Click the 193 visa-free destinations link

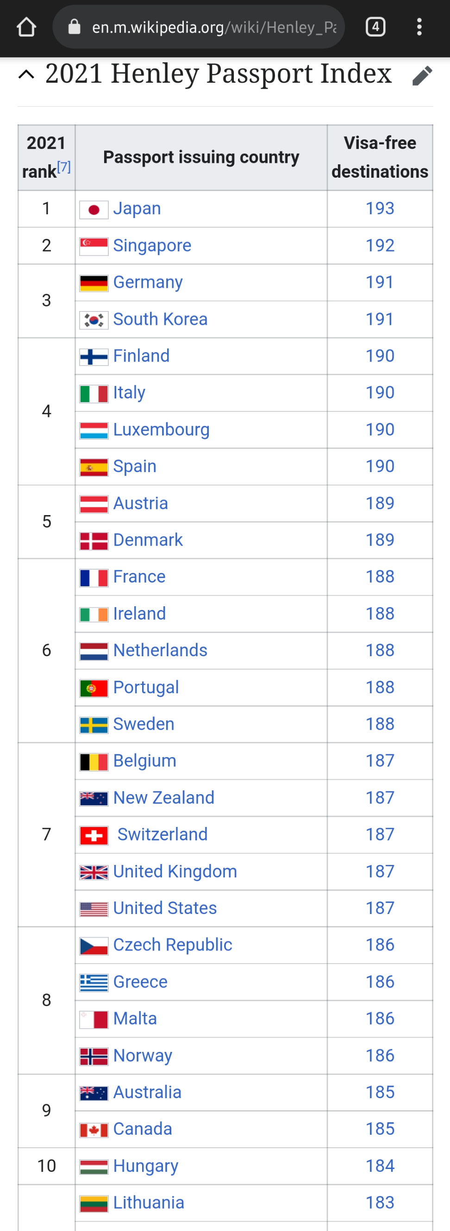tap(380, 208)
